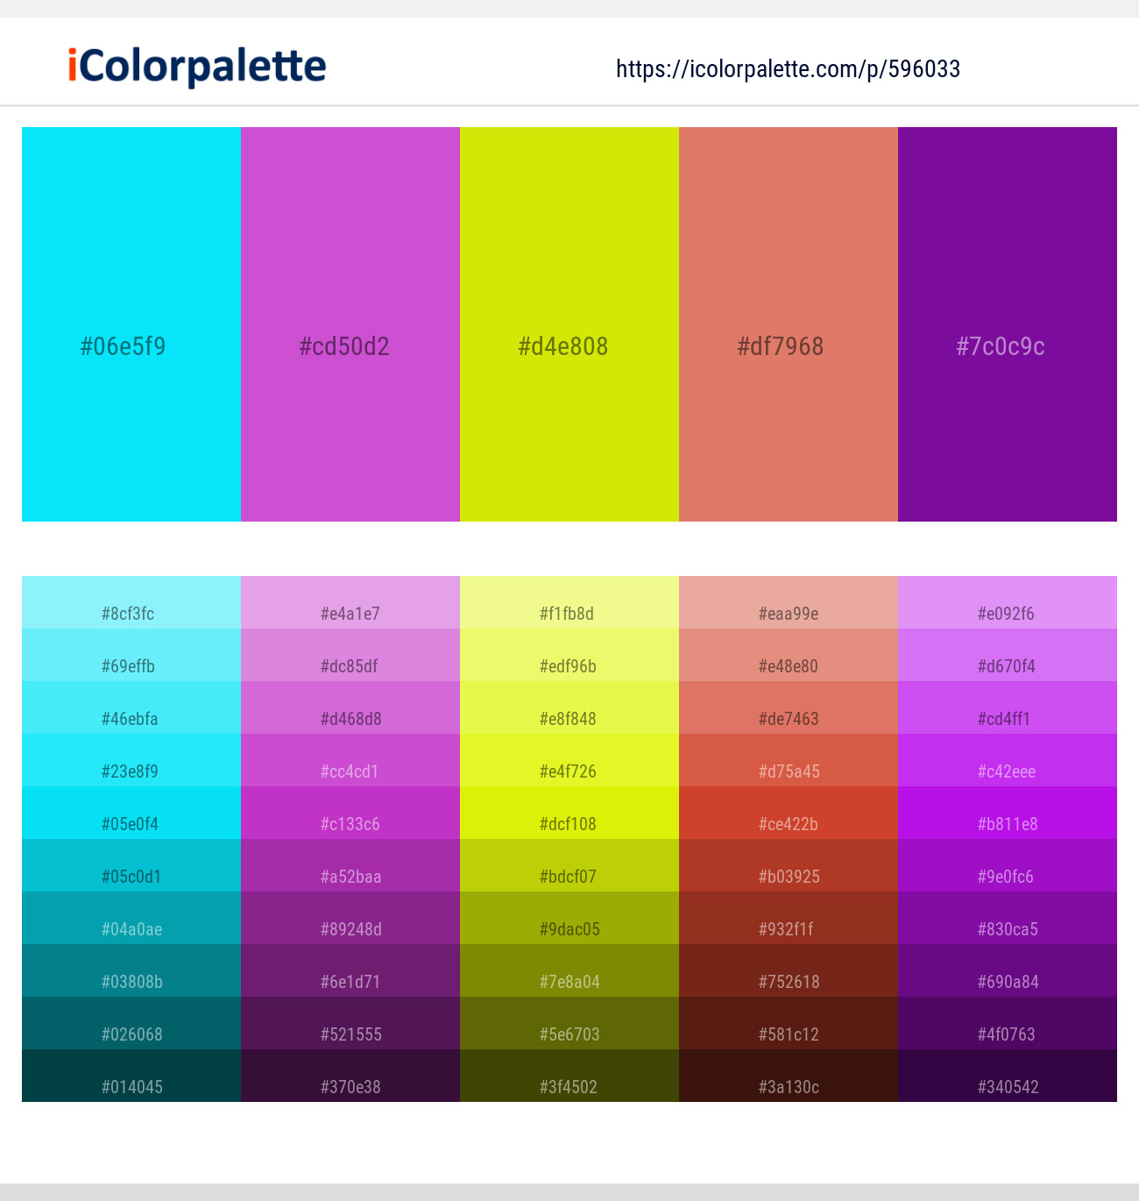Image resolution: width=1139 pixels, height=1201 pixels.
Task: Select the #c133c6 magenta shade
Action: (350, 813)
